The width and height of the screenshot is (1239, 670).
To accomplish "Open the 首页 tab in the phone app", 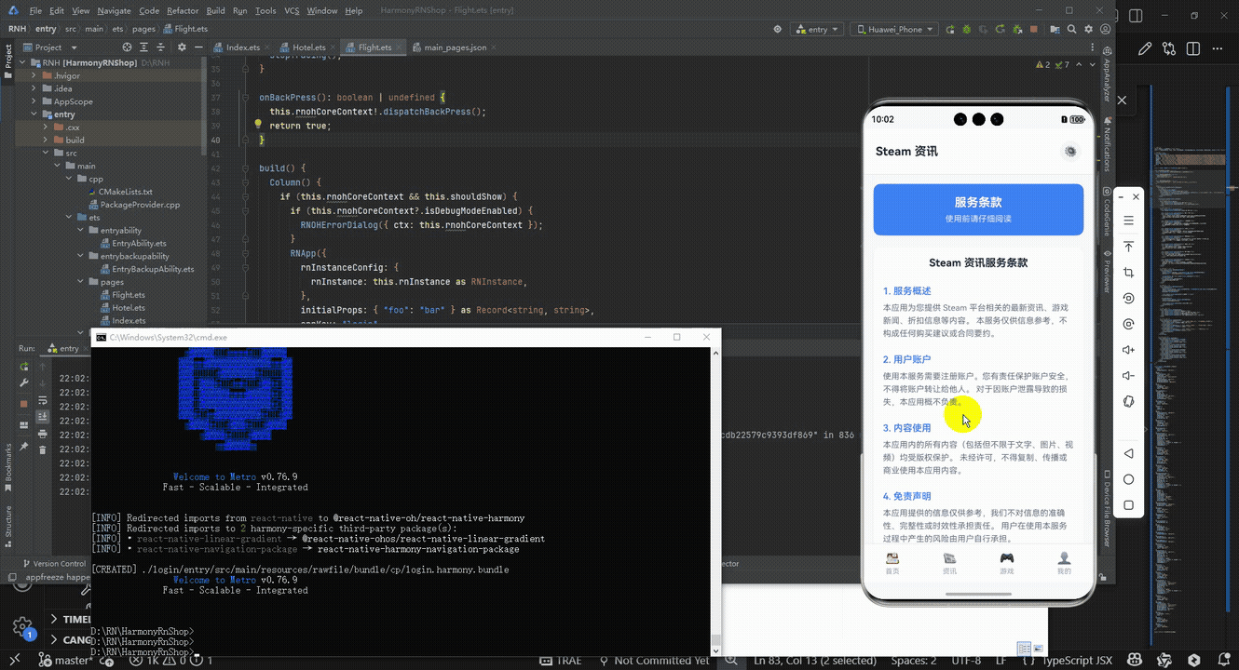I will [x=892, y=564].
